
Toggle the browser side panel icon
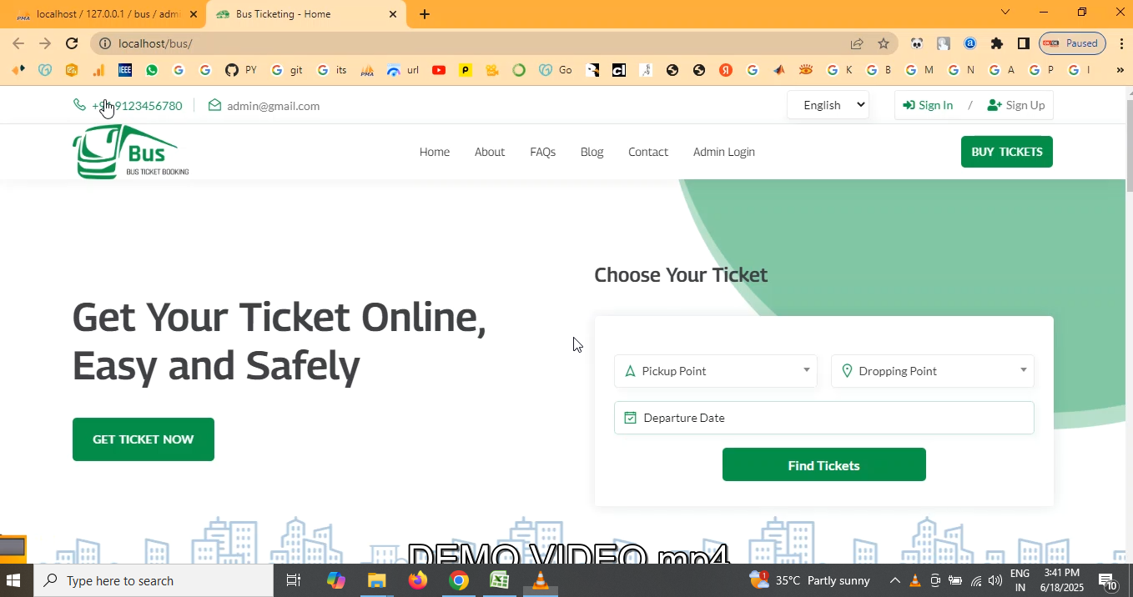(1024, 43)
